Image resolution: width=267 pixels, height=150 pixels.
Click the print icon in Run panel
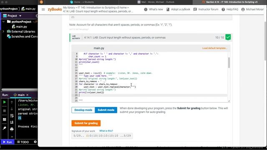(12, 129)
